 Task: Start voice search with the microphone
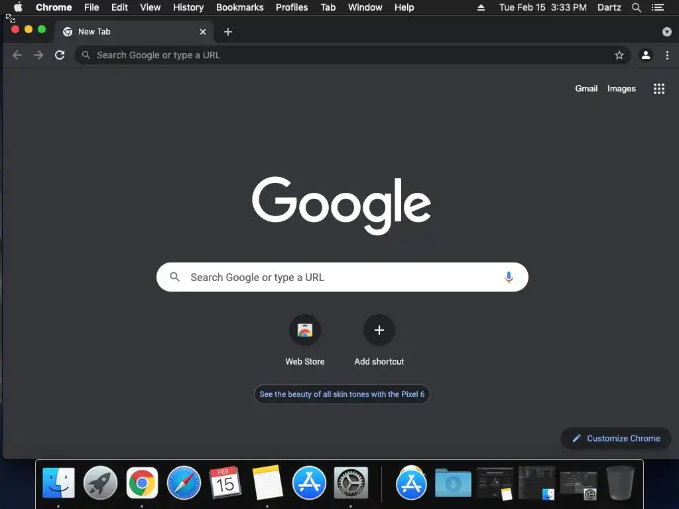click(x=509, y=277)
